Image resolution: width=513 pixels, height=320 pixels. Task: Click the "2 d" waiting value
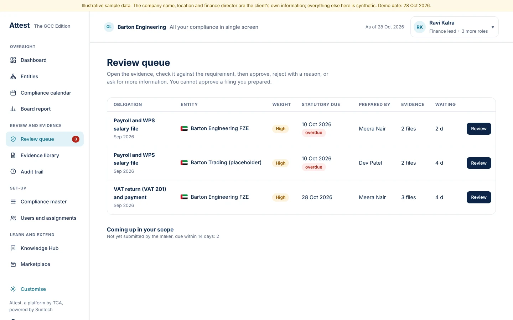click(x=439, y=129)
